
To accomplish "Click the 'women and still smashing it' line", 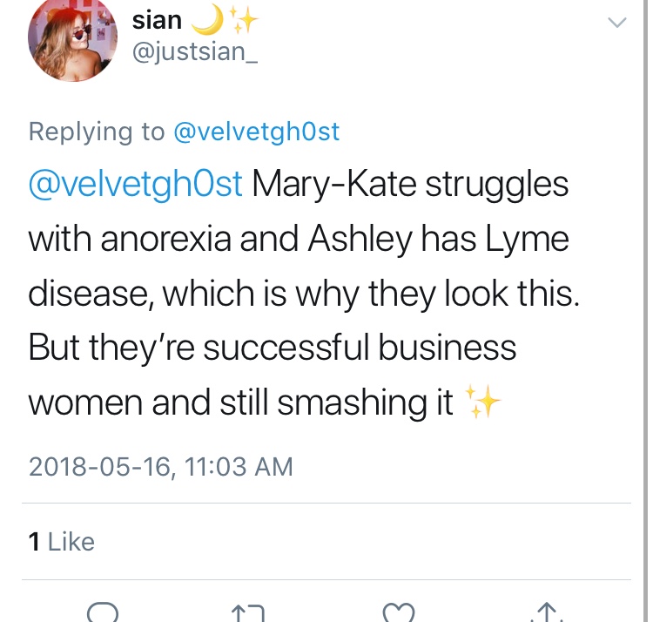I will coord(241,402).
